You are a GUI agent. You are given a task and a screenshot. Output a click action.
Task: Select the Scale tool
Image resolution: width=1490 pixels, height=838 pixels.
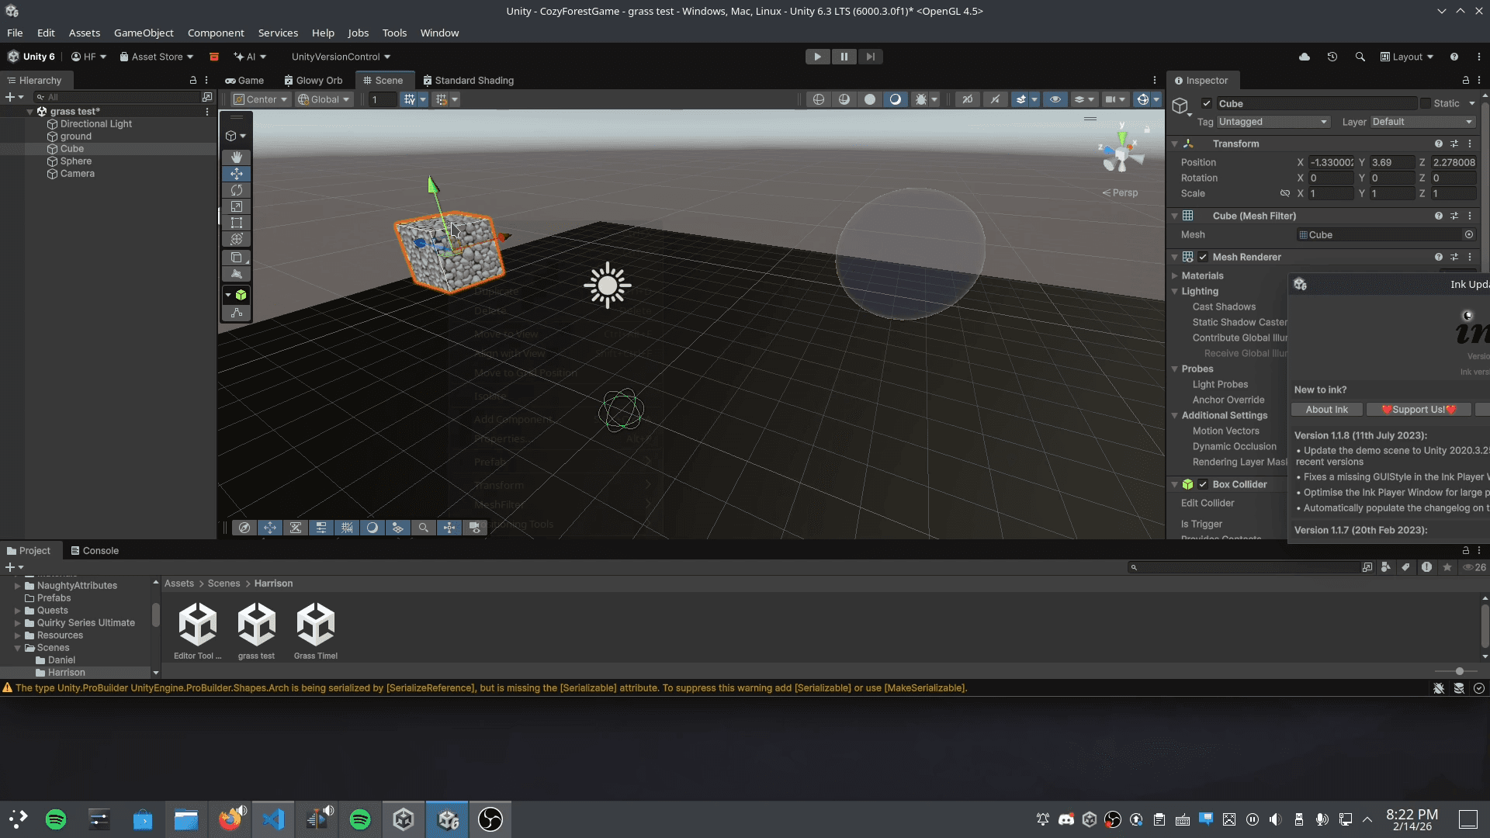coord(237,206)
